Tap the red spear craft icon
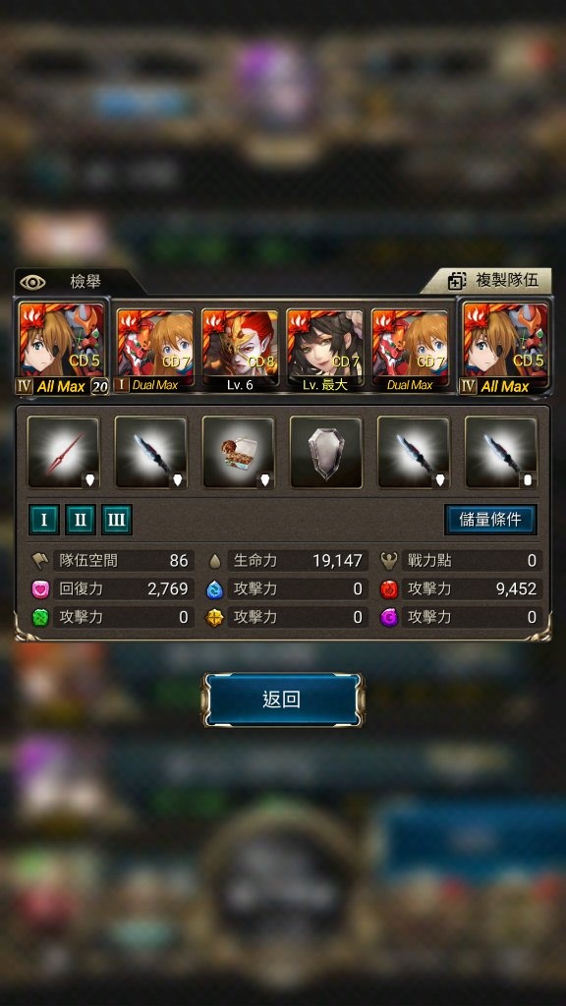 tap(64, 453)
